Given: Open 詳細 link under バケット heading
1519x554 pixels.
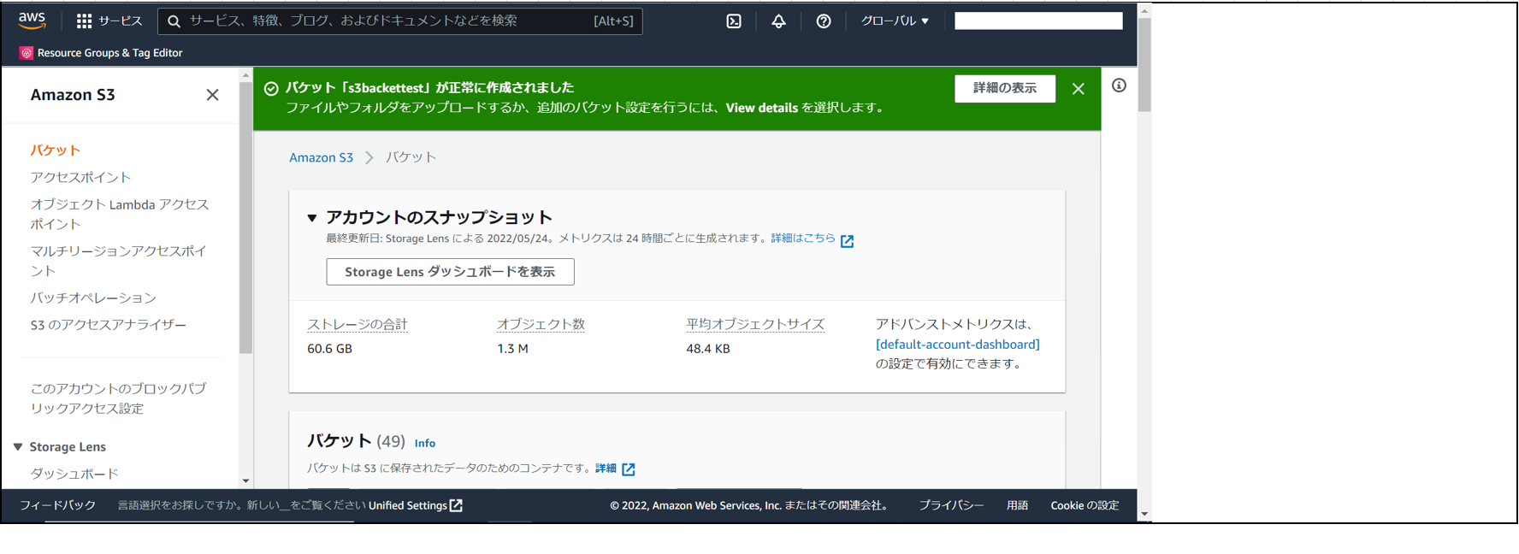Looking at the screenshot, I should (x=606, y=469).
